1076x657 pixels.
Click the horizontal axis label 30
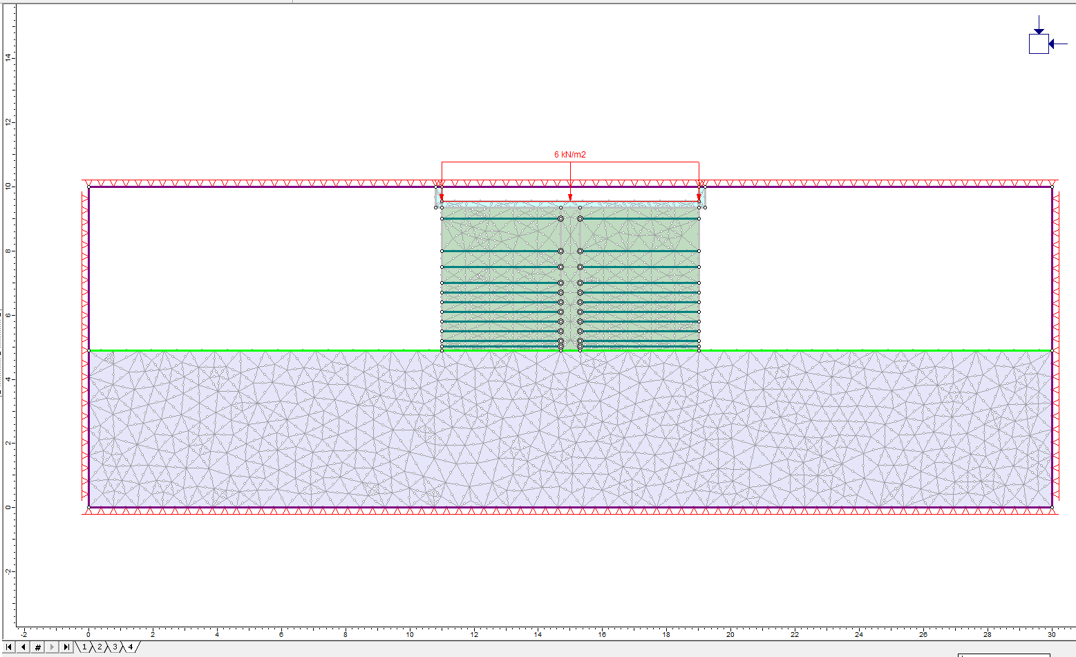(1052, 634)
